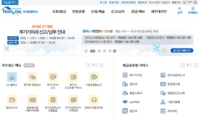Image resolution: width=199 pixels, height=121 pixels.
Task: Open 상담/제보 menu
Action: pyautogui.click(x=138, y=12)
